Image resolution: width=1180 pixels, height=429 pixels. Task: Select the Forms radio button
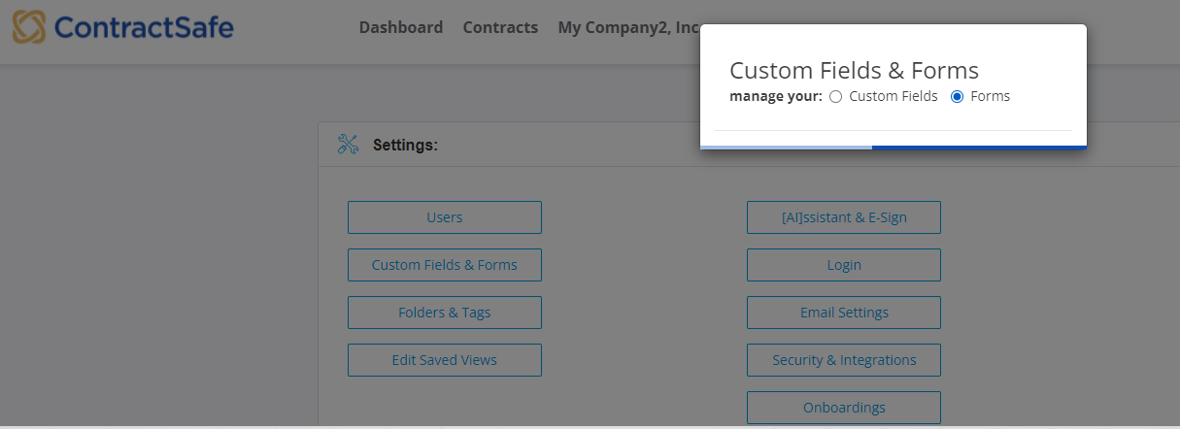click(x=957, y=96)
